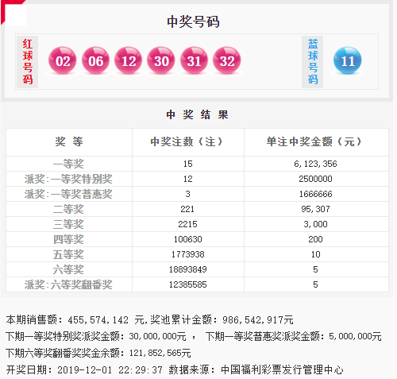
Task: Click the red ball numbered 31
Action: tap(194, 60)
